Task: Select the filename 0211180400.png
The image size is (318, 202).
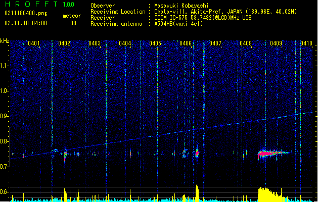Action: coord(26,13)
